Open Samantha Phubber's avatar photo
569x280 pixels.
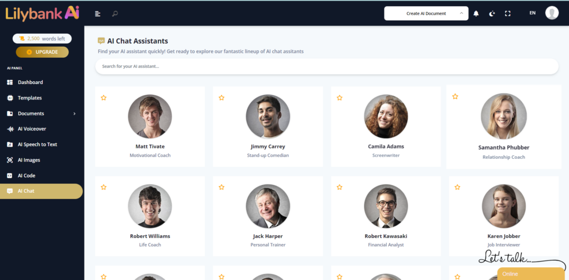[x=503, y=116]
